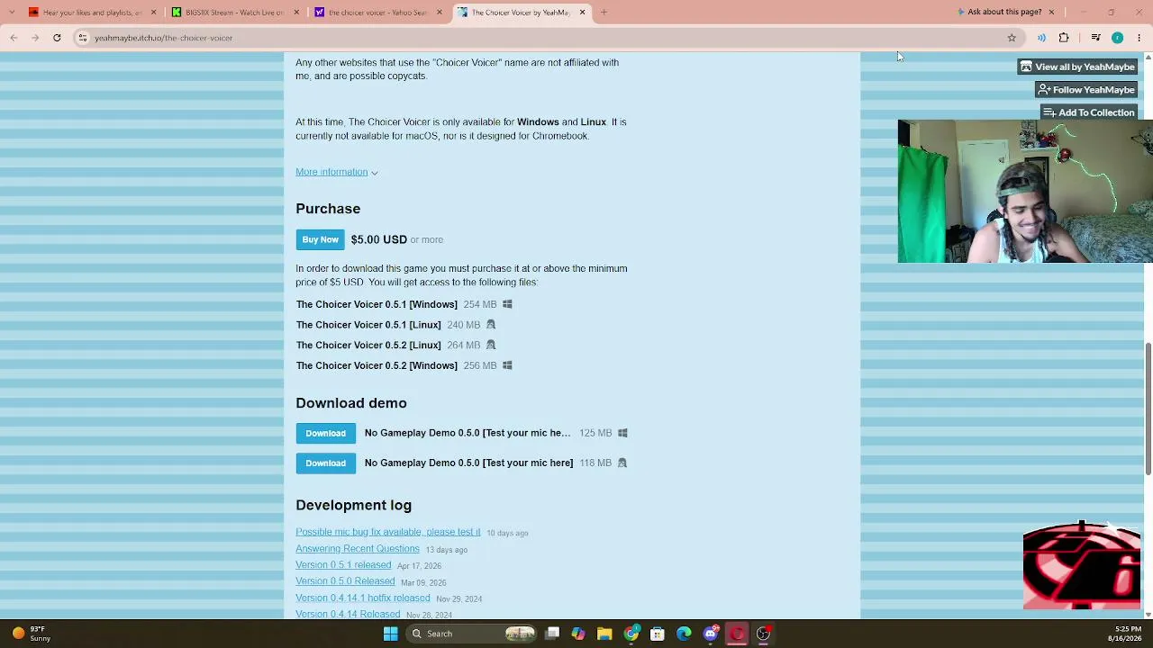Viewport: 1153px width, 648px height.
Task: Open the browser extensions puzzle icon
Action: (1064, 38)
